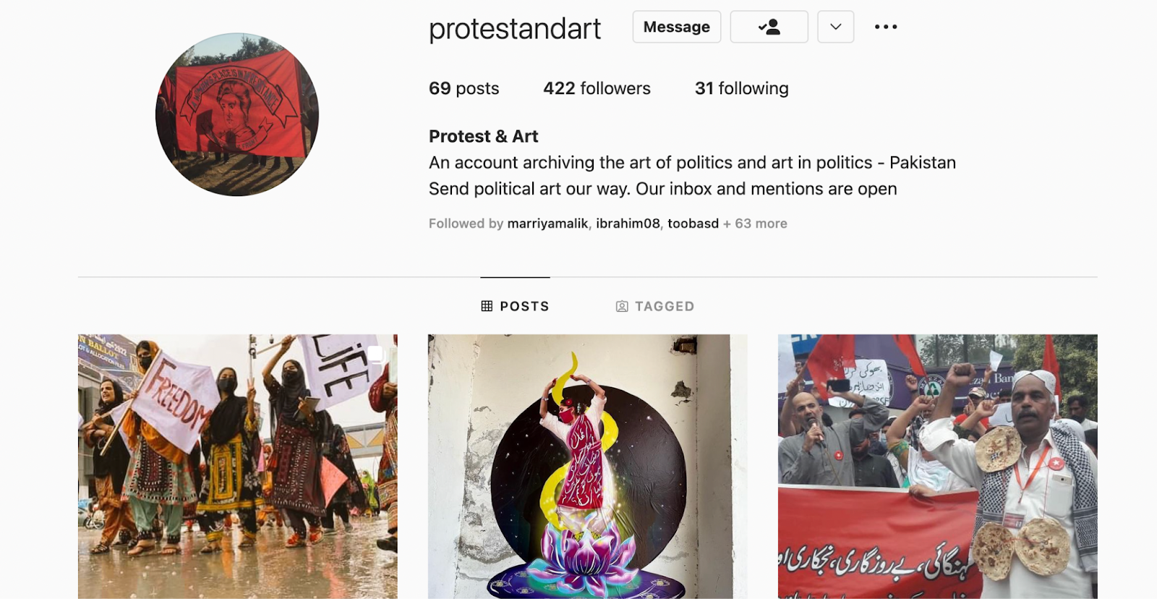Click the tagged person icon

622,306
